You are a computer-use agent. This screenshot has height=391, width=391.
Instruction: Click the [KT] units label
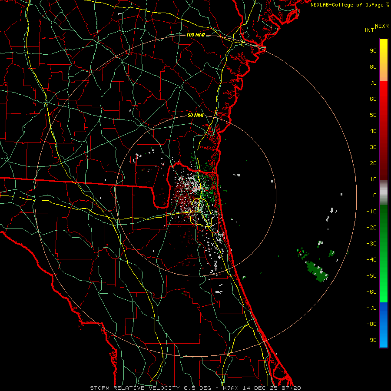point(371,30)
